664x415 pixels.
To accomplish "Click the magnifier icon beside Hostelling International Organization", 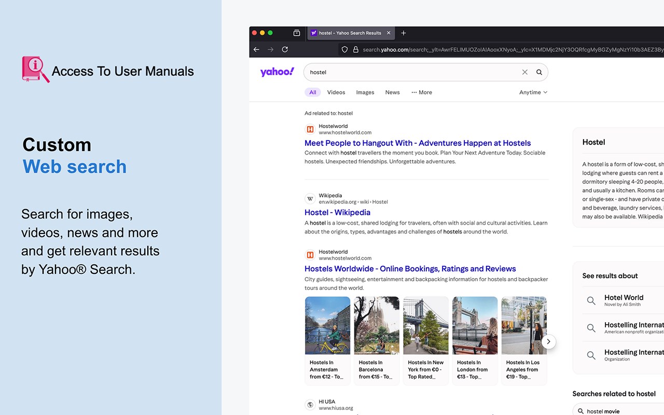I will [x=591, y=355].
